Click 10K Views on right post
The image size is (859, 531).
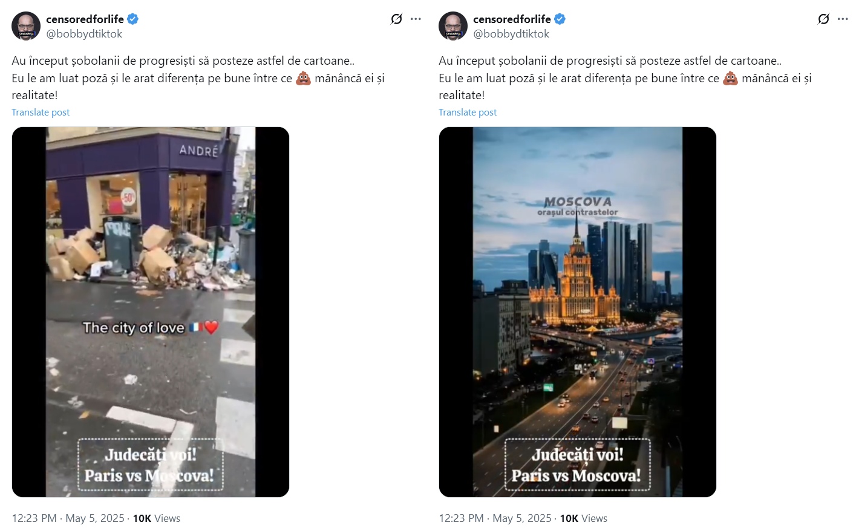click(584, 518)
